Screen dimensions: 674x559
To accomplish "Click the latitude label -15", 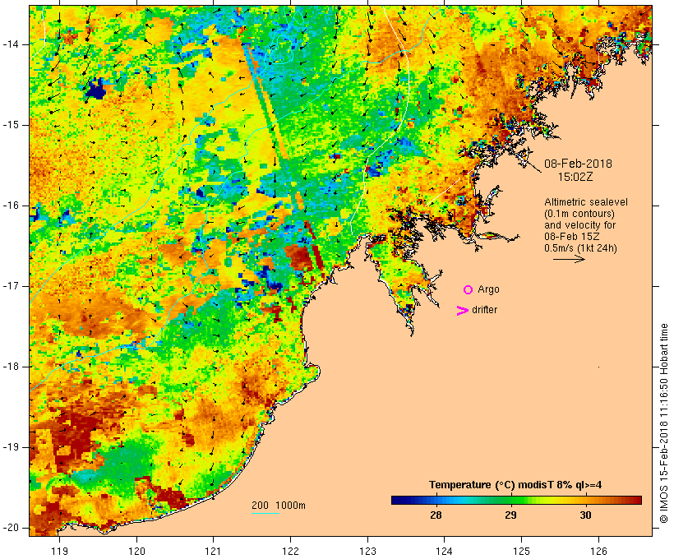I will pyautogui.click(x=10, y=125).
